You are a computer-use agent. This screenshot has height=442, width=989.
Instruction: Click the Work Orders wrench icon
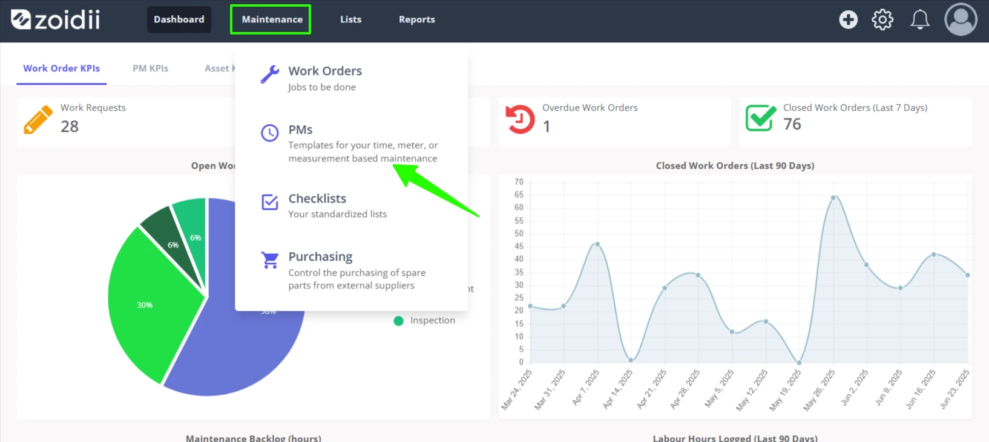click(x=270, y=74)
